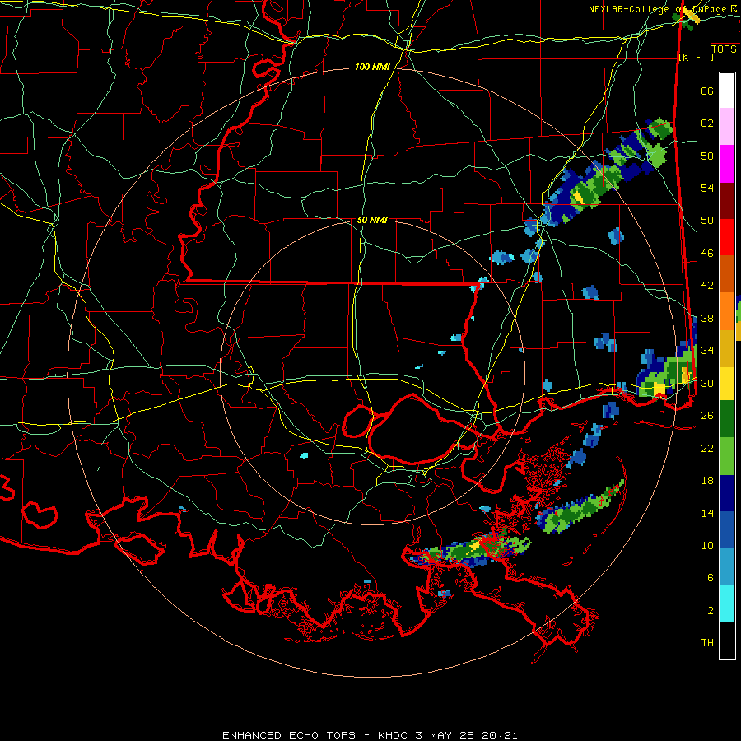Viewport: 741px width, 741px height.
Task: Click the "62" legend value
Action: point(707,123)
